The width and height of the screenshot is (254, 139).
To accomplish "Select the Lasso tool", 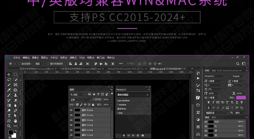I will coord(9,80).
